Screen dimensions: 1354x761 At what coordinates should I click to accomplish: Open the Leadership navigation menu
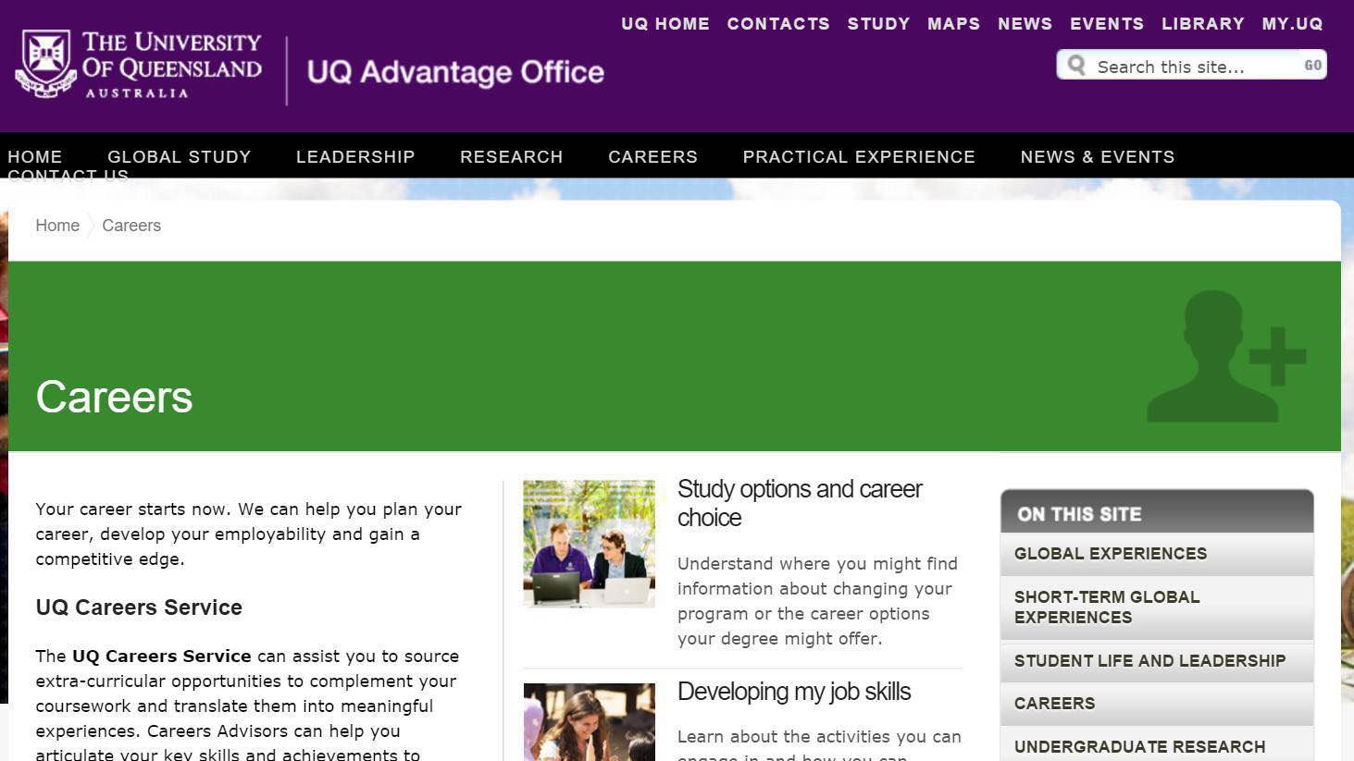coord(355,156)
